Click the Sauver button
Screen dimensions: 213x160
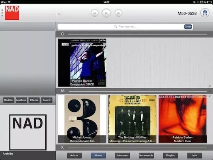(x=47, y=100)
